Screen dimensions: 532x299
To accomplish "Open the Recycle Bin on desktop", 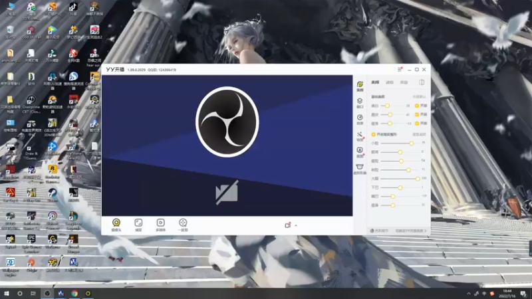I will point(10,33).
